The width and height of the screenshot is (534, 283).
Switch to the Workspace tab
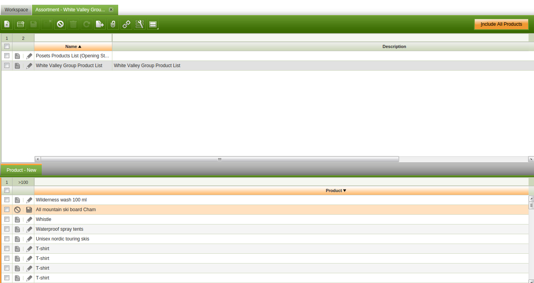coord(16,9)
